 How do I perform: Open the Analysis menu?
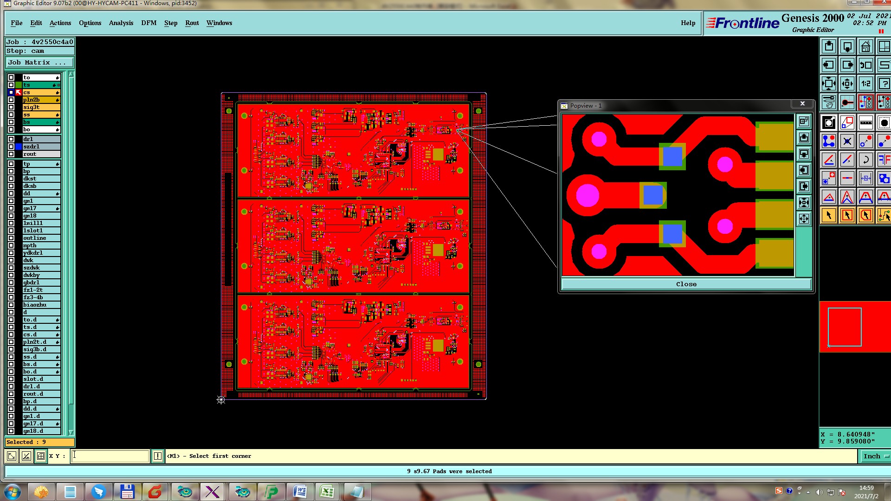tap(121, 23)
